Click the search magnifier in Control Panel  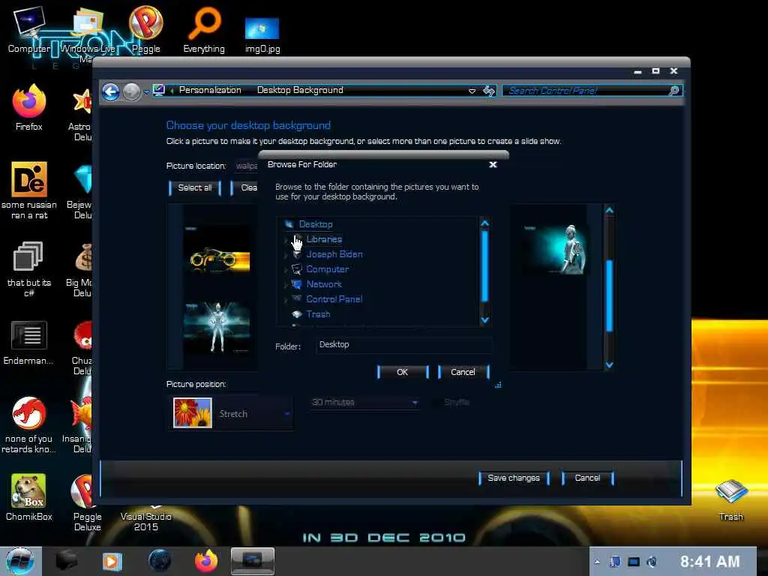coord(674,91)
